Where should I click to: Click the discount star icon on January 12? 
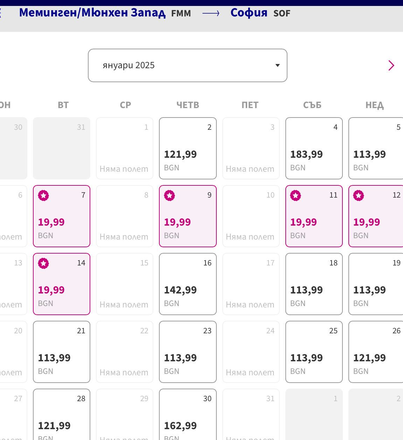359,196
